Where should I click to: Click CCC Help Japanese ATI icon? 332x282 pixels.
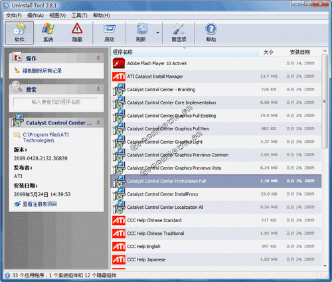point(119,259)
